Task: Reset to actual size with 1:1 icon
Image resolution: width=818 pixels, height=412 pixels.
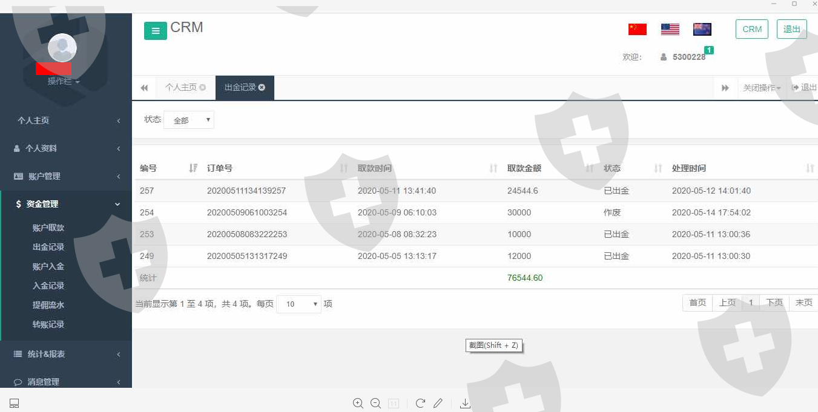Action: (394, 404)
